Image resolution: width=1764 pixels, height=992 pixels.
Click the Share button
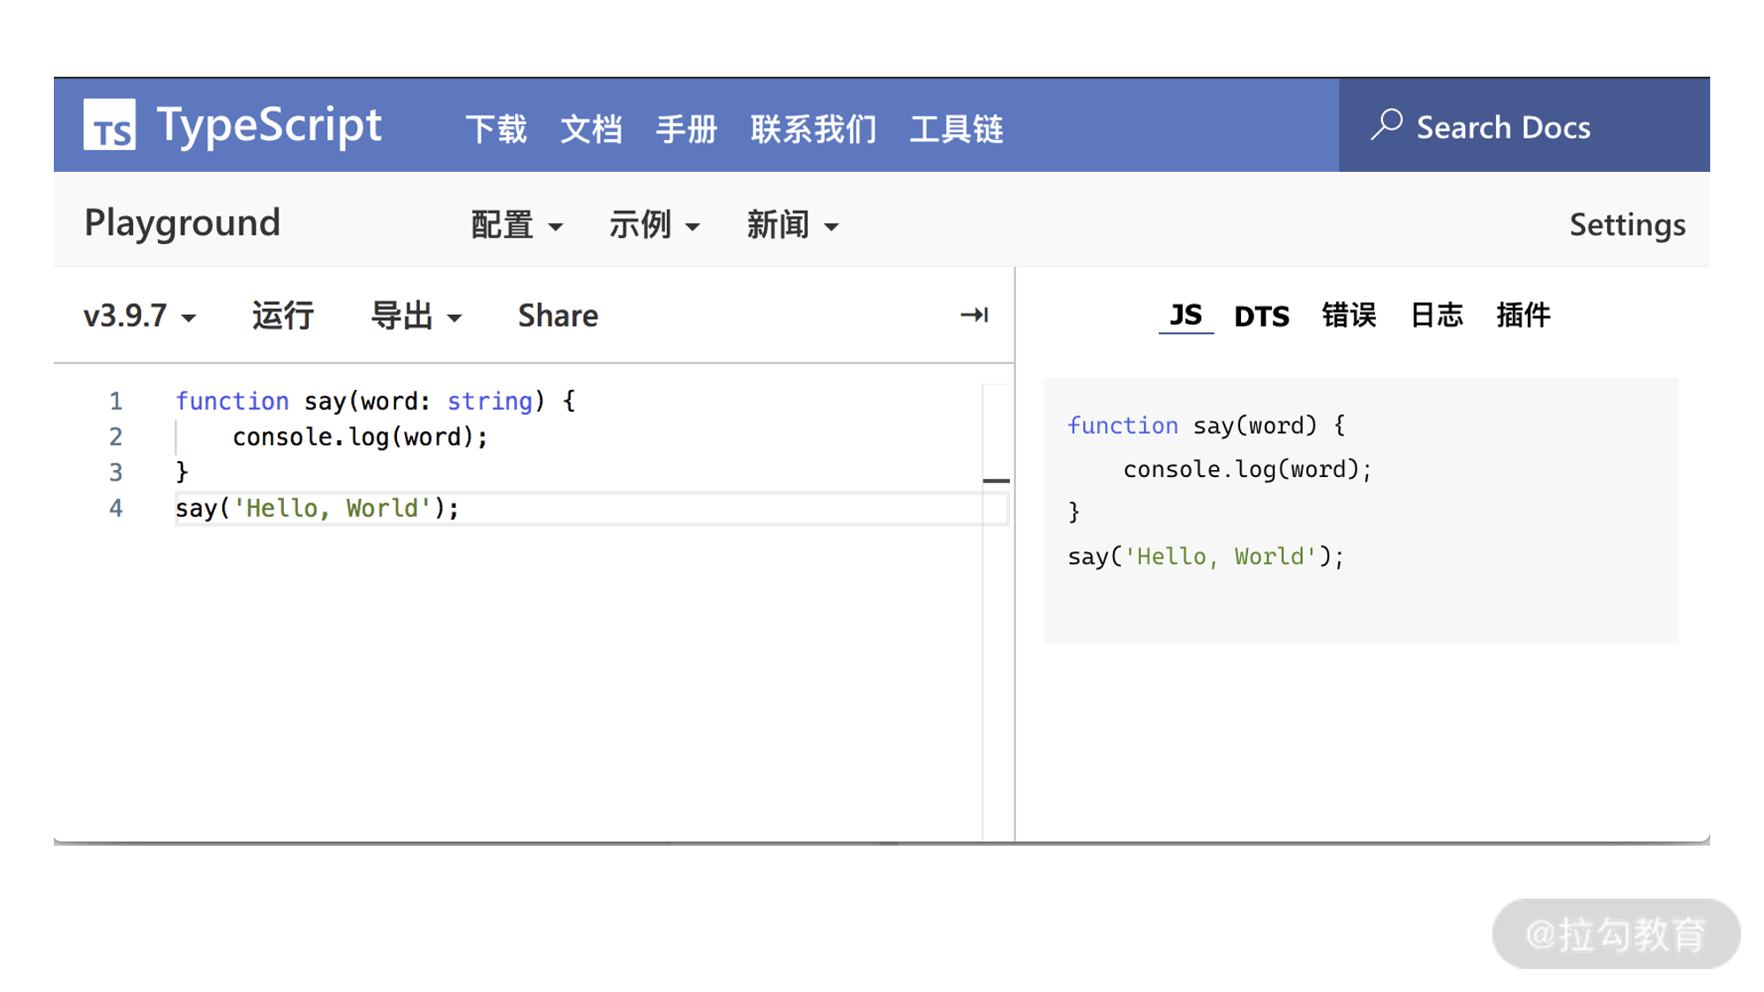tap(557, 316)
